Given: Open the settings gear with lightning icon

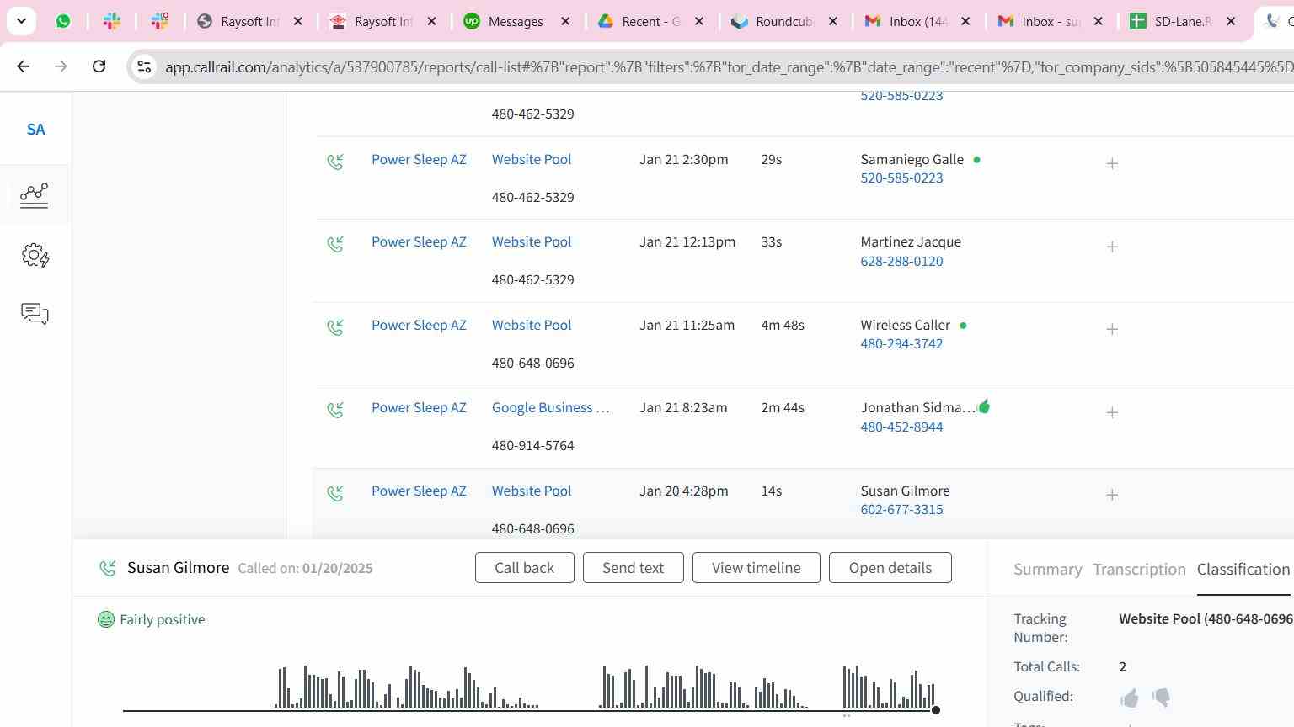Looking at the screenshot, I should coord(35,255).
